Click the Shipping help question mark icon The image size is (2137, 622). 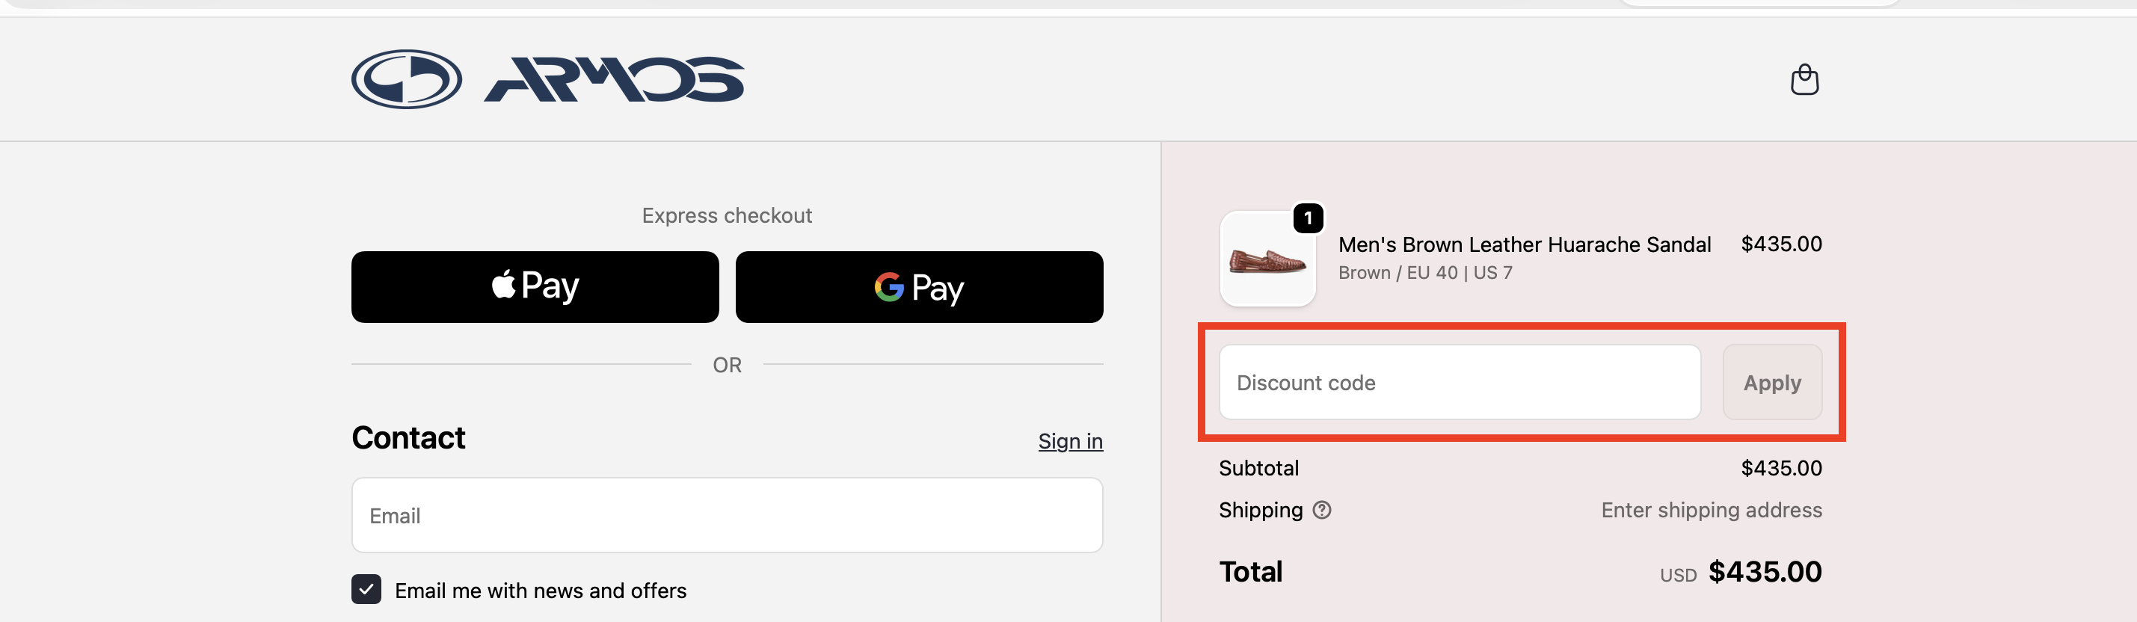1322,510
